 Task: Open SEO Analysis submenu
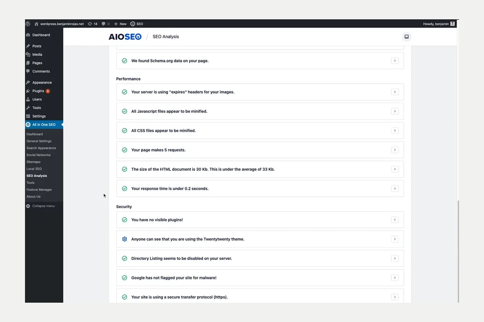point(37,176)
